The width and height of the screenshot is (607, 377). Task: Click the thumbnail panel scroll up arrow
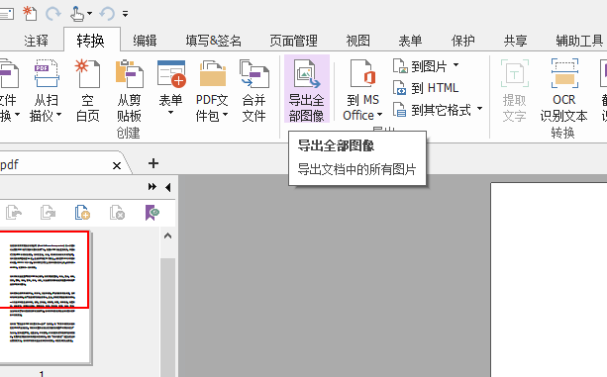(167, 236)
